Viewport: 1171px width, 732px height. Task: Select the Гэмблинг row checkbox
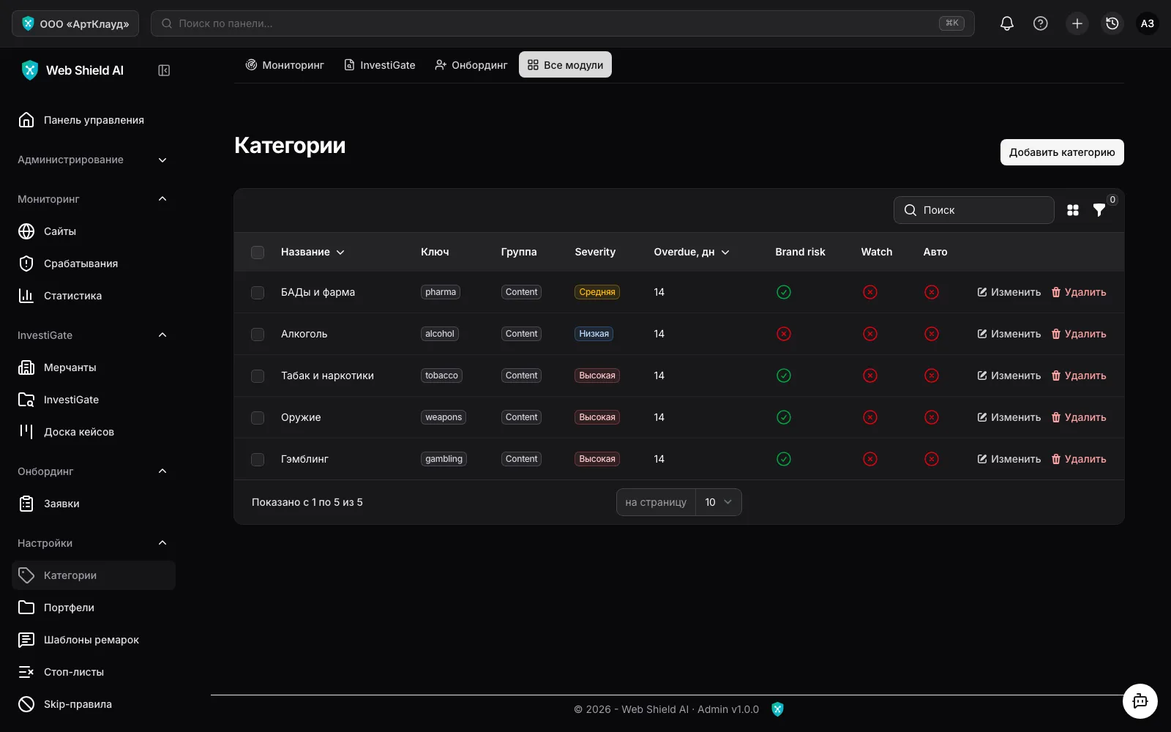point(258,460)
